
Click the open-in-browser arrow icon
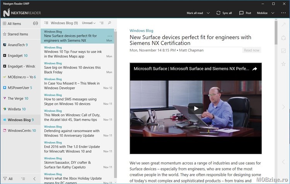point(283,25)
